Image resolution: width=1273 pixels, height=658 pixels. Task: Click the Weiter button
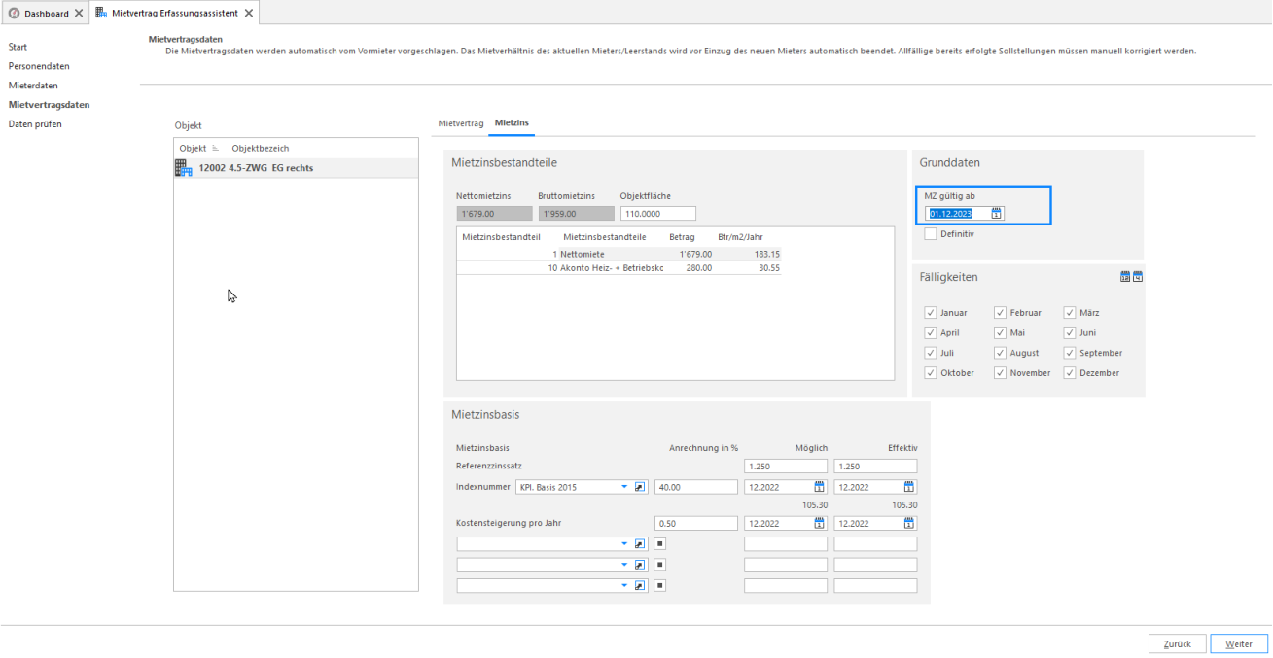(x=1239, y=643)
